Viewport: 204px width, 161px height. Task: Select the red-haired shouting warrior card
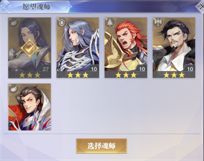[126, 48]
